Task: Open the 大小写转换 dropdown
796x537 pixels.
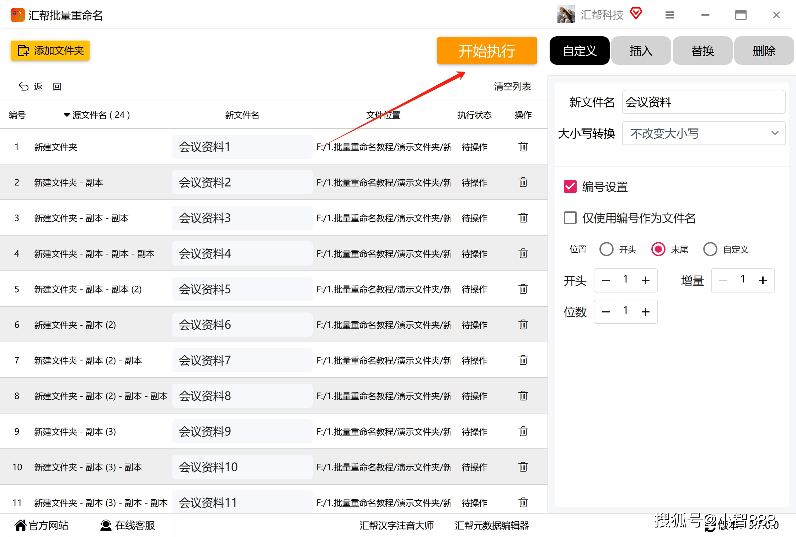Action: 704,133
